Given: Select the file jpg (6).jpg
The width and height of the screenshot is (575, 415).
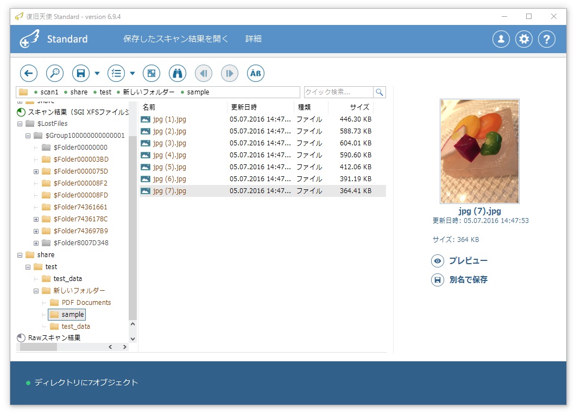Looking at the screenshot, I should pyautogui.click(x=263, y=179).
